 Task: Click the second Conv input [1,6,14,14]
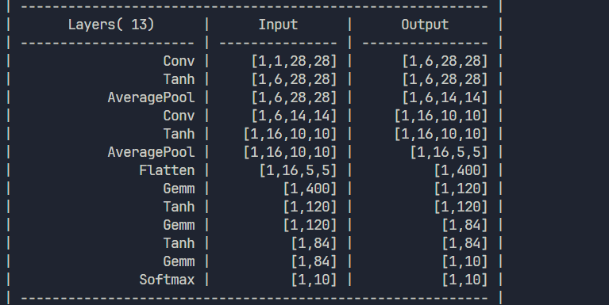tap(294, 116)
